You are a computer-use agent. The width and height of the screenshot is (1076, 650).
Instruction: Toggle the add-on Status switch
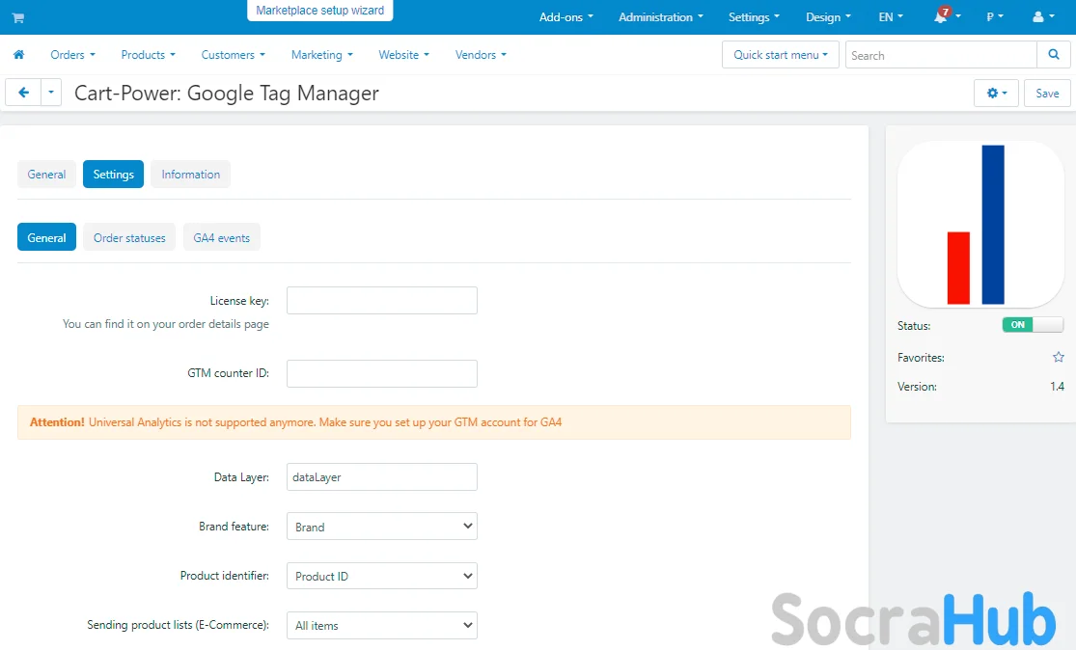pos(1033,325)
